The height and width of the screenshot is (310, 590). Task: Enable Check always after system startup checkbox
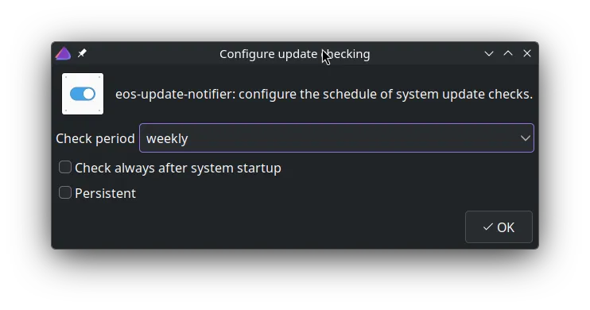[x=65, y=167]
